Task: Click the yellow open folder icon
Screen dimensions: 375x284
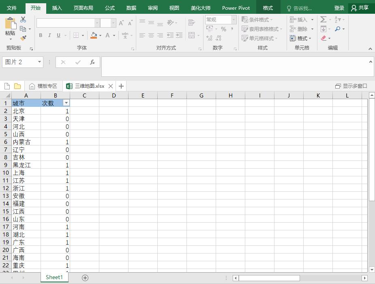Action: [x=17, y=86]
